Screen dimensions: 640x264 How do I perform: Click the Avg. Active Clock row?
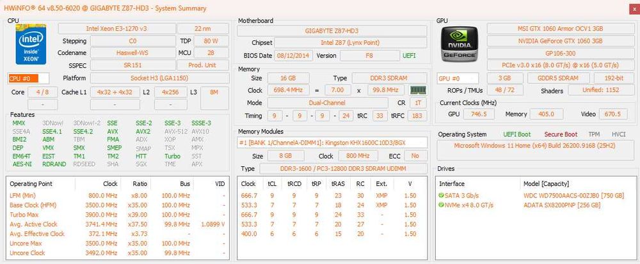pos(117,224)
